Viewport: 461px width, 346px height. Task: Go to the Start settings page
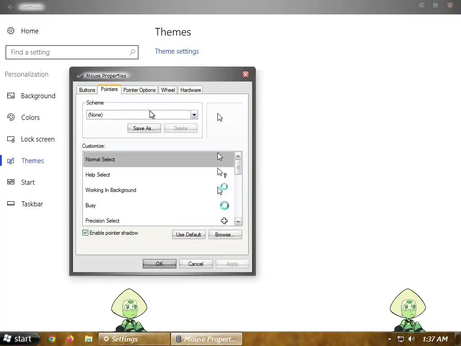(x=27, y=182)
